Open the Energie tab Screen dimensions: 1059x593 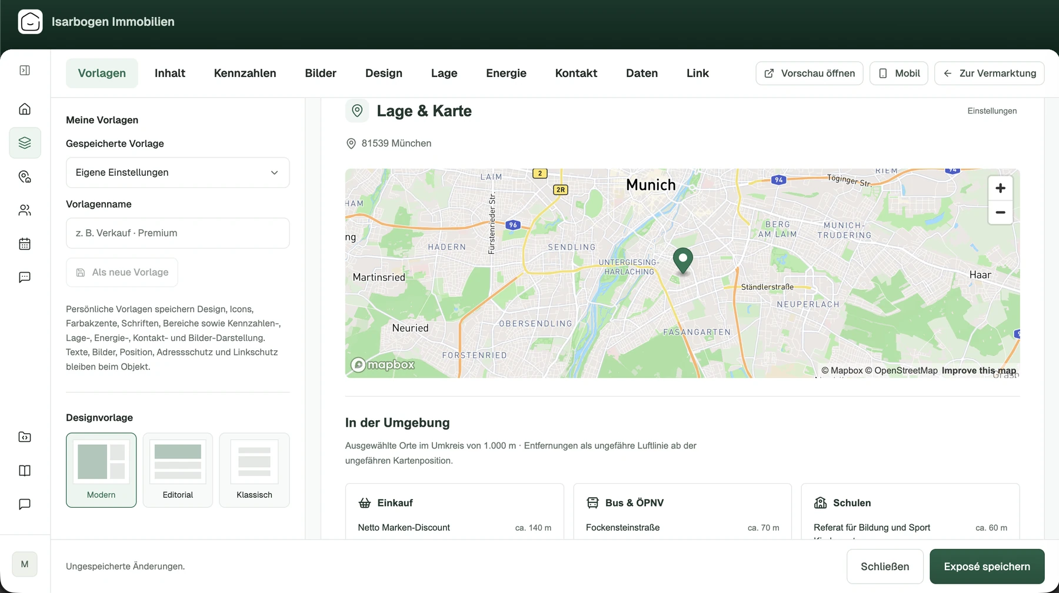tap(506, 73)
